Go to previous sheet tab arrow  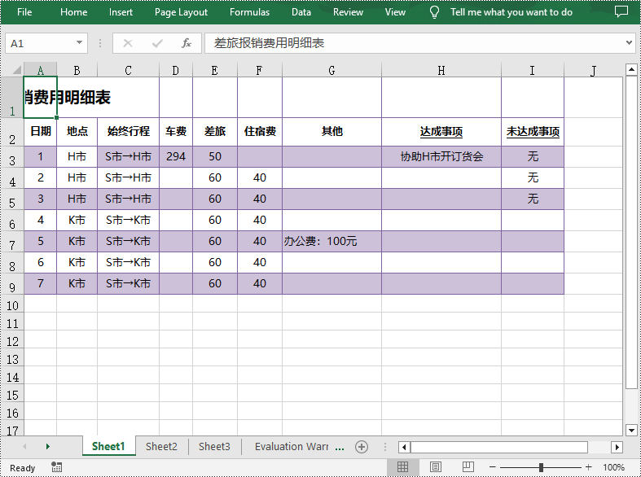pos(24,446)
